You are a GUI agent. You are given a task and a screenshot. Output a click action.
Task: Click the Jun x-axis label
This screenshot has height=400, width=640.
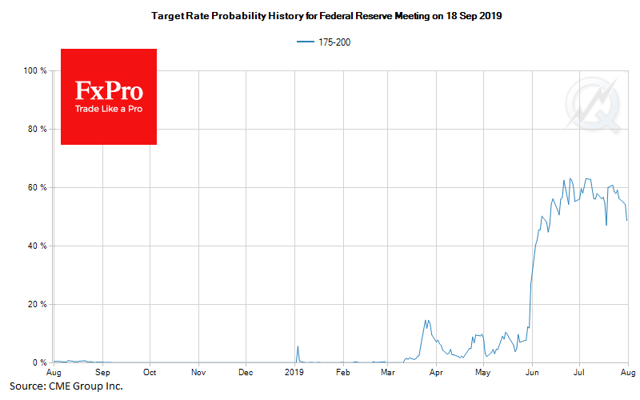531,373
